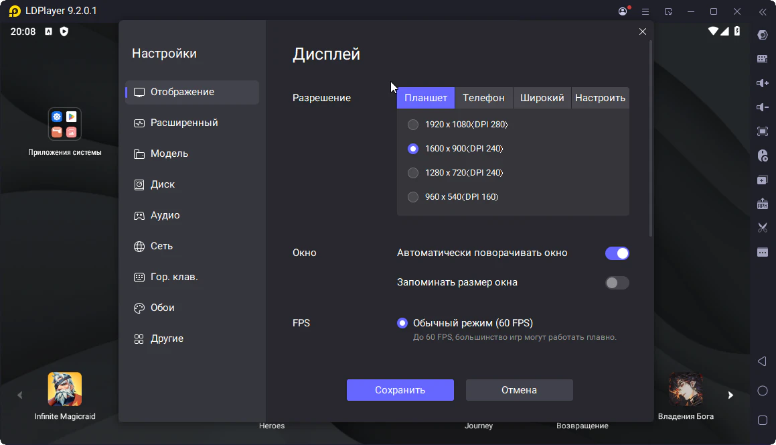Click the scissors screenshot icon

tap(762, 228)
